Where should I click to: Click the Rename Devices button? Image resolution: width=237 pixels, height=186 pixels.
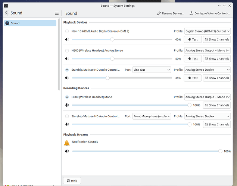[x=171, y=13]
